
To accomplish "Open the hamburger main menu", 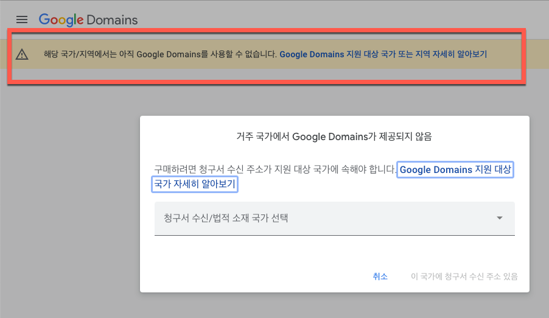I will [x=22, y=19].
